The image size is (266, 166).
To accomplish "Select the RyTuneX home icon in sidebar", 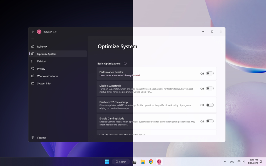I will pyautogui.click(x=33, y=46).
